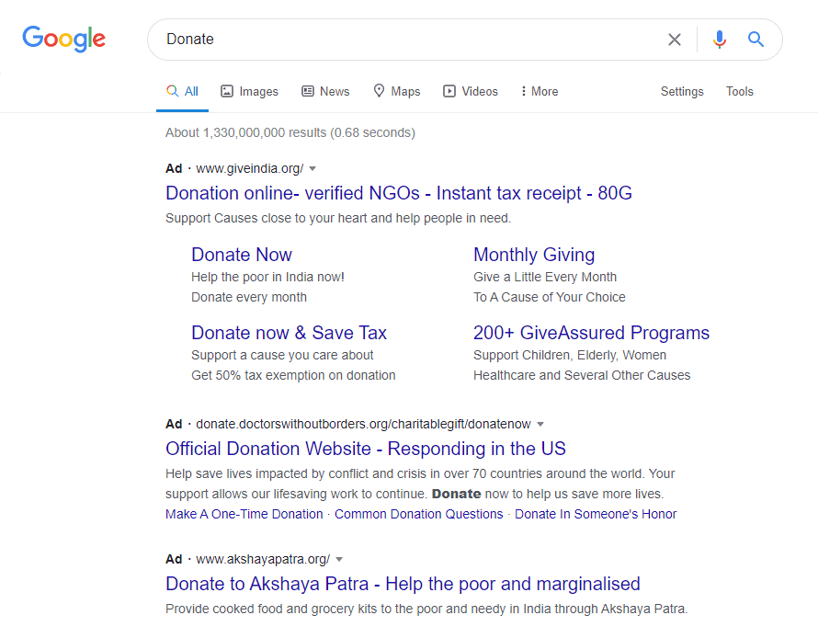Click 'Give a Little Every Month' text

pyautogui.click(x=545, y=277)
